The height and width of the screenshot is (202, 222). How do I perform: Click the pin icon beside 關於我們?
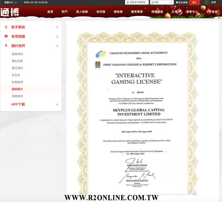point(6,45)
